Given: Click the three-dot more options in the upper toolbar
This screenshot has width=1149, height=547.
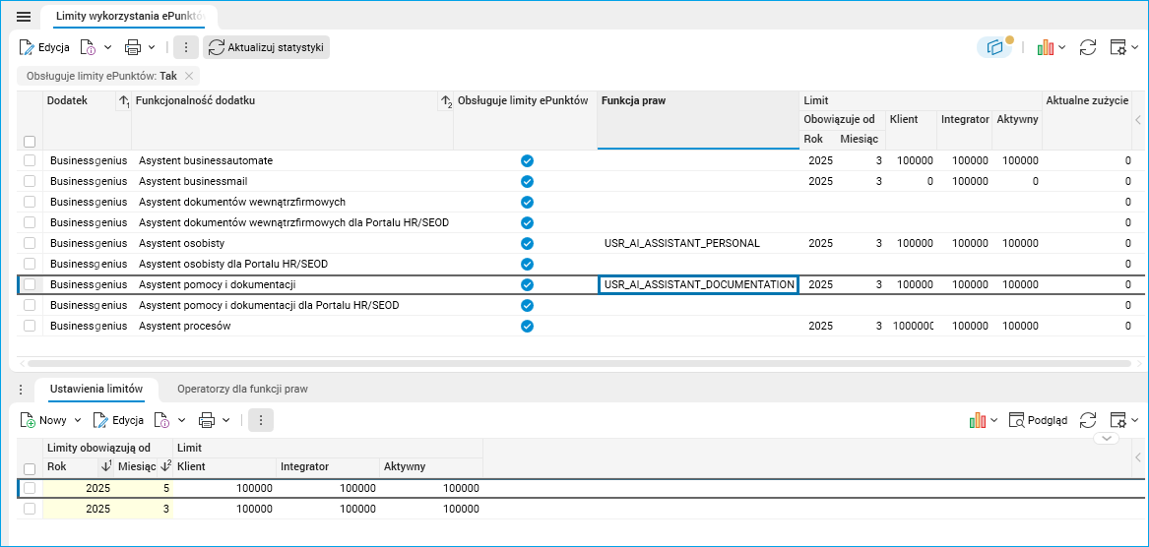Looking at the screenshot, I should coord(186,47).
